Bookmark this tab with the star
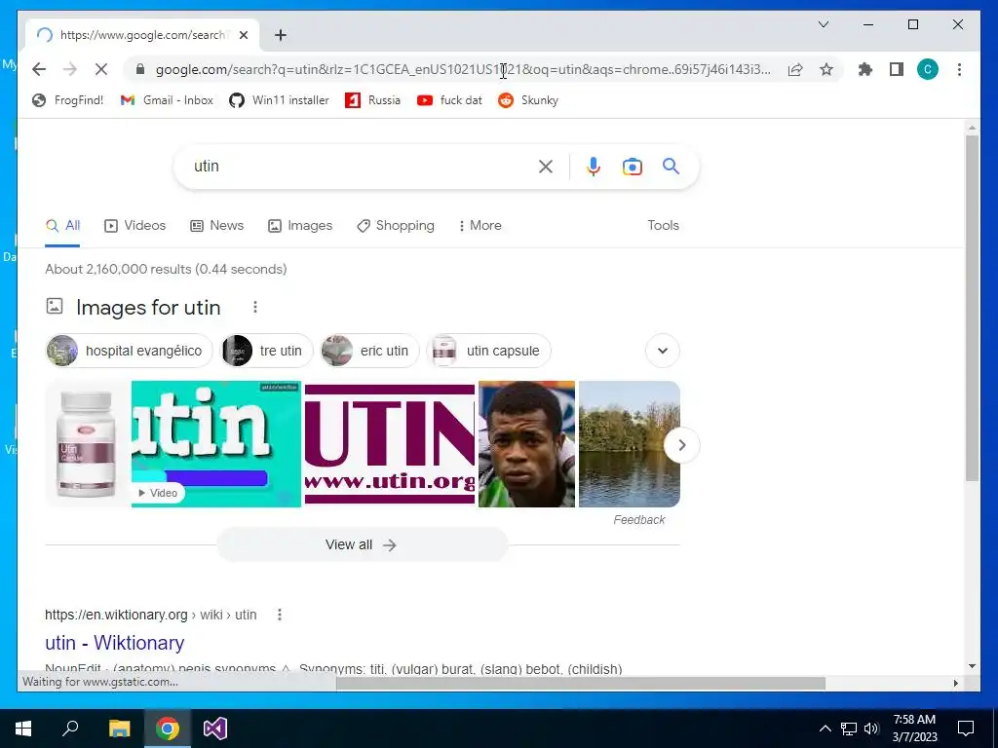Screen dimensions: 998x748 (826, 69)
